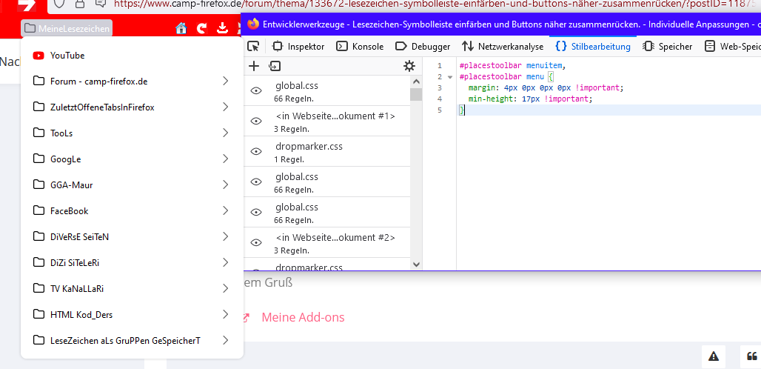Toggle visibility of Webseite Dokument #1 stylesheet

click(257, 121)
